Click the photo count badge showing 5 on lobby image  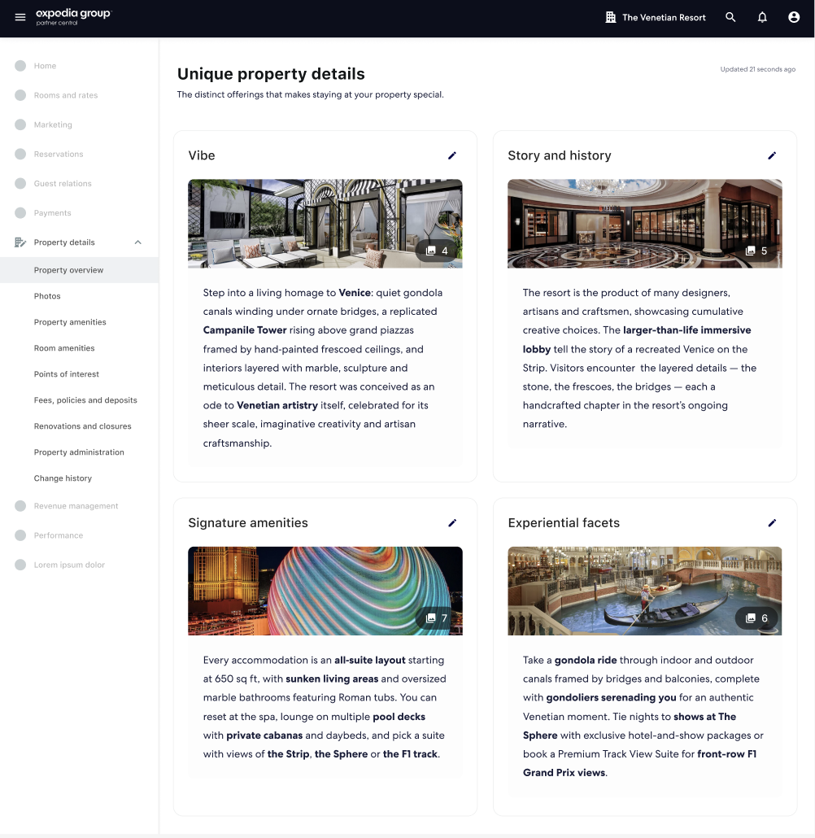756,251
